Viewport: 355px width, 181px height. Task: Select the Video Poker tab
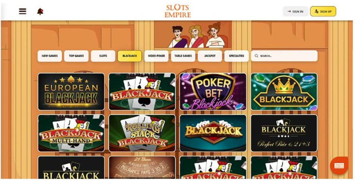click(x=156, y=56)
